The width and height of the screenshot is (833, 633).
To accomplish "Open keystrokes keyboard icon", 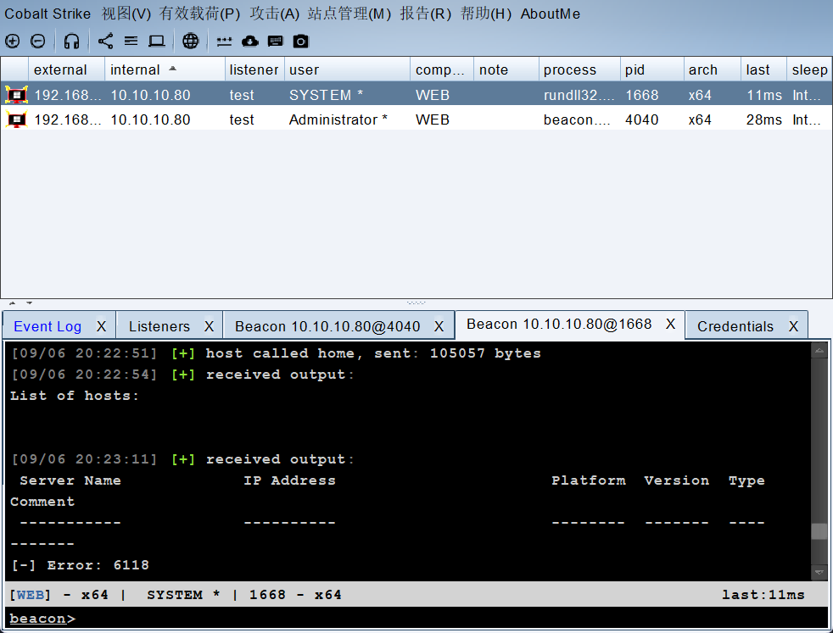I will [275, 41].
